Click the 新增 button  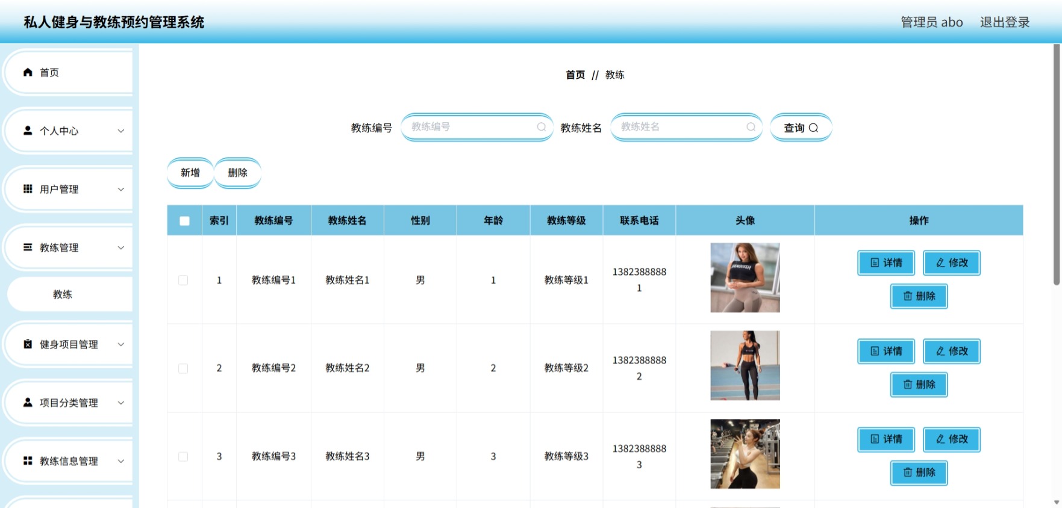pyautogui.click(x=190, y=173)
